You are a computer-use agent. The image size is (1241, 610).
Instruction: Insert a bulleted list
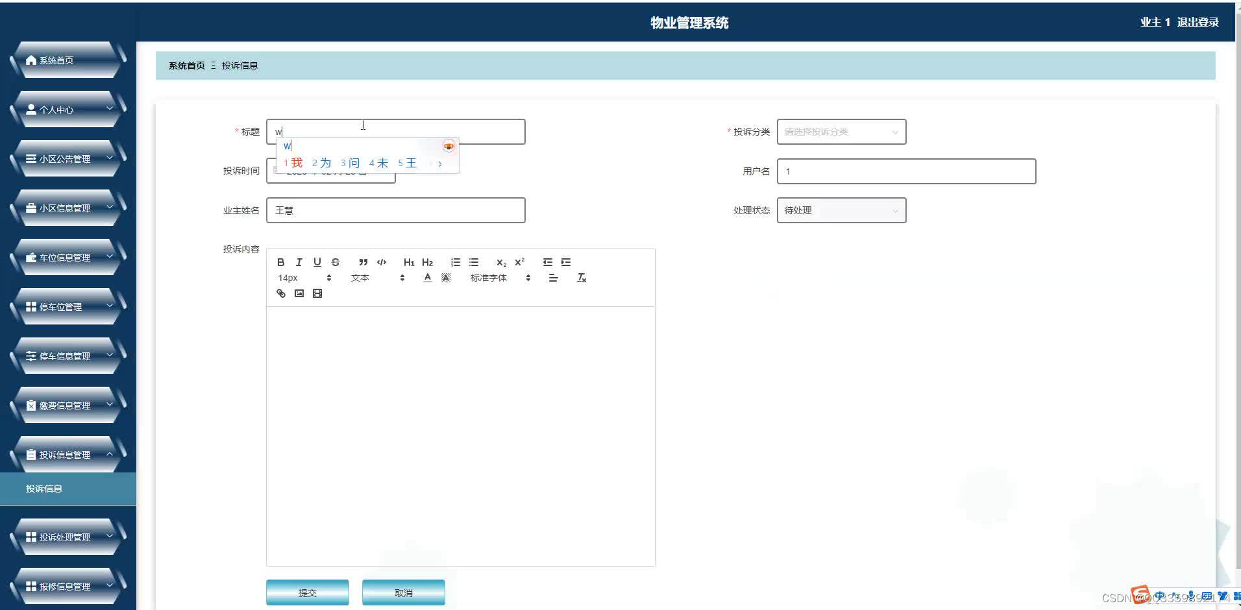click(x=474, y=262)
